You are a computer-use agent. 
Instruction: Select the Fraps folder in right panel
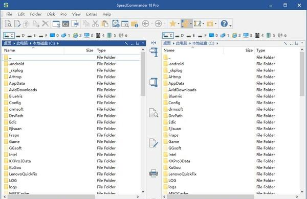tap(173, 135)
